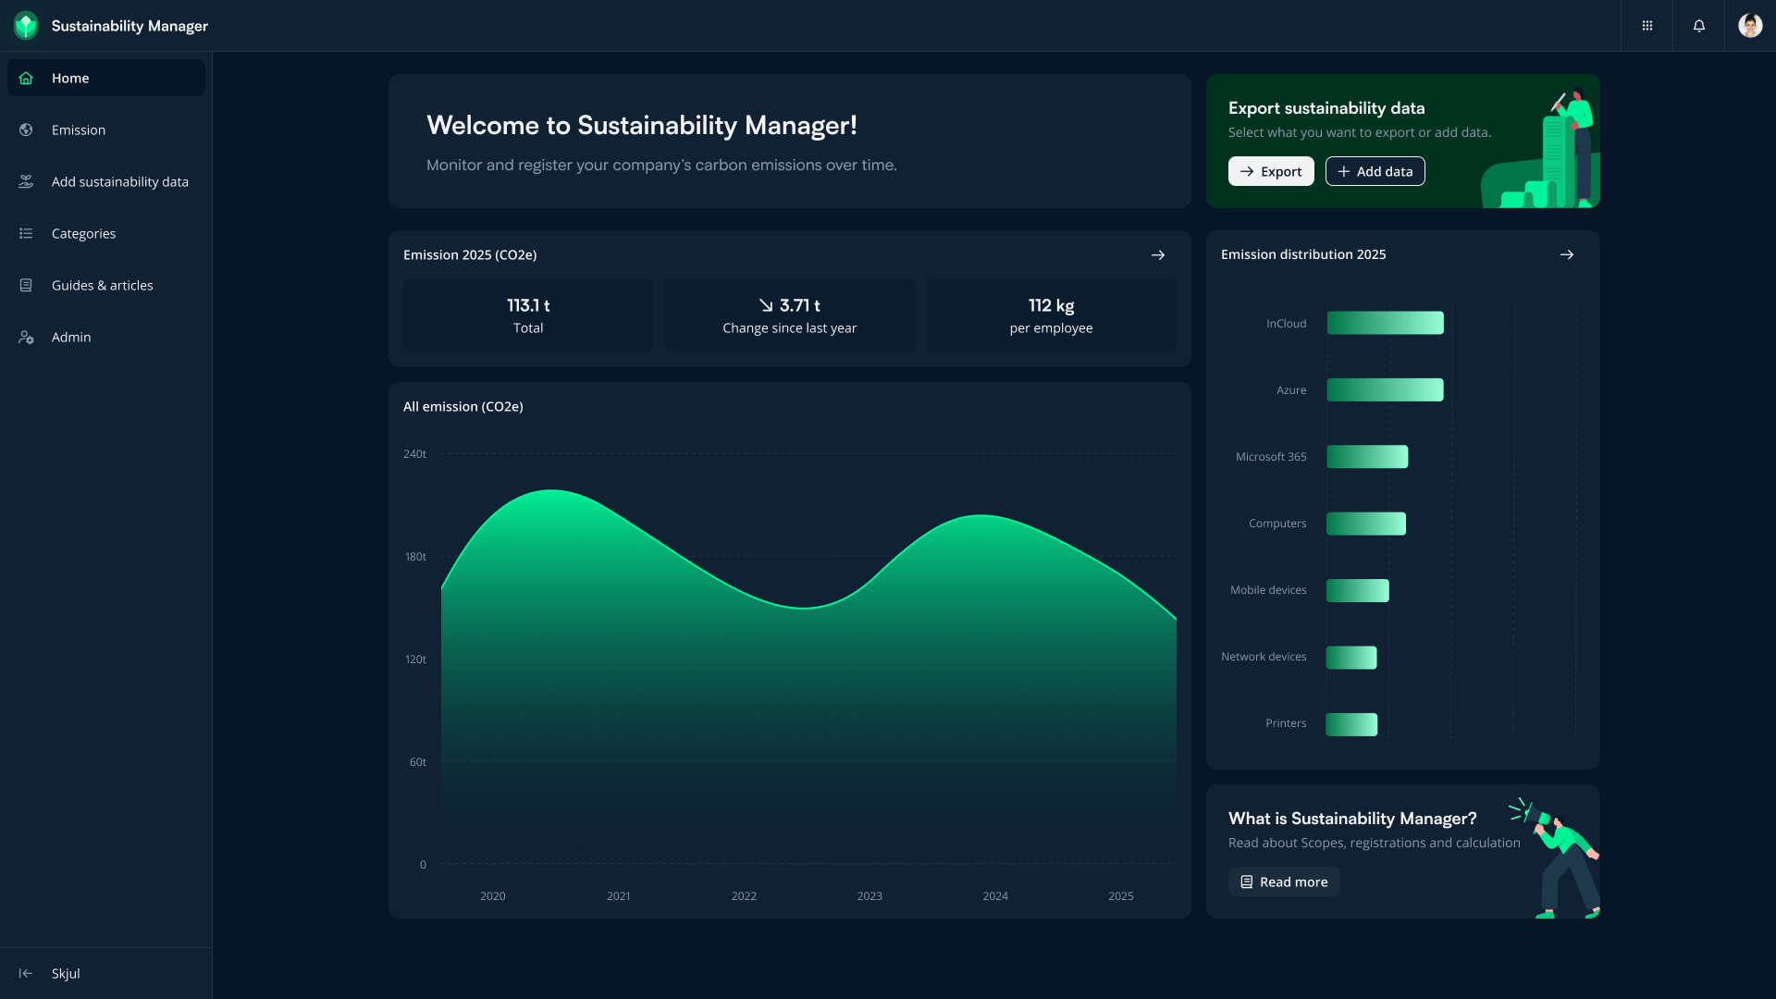Open the Admin section icon
This screenshot has width=1776, height=999.
point(26,337)
